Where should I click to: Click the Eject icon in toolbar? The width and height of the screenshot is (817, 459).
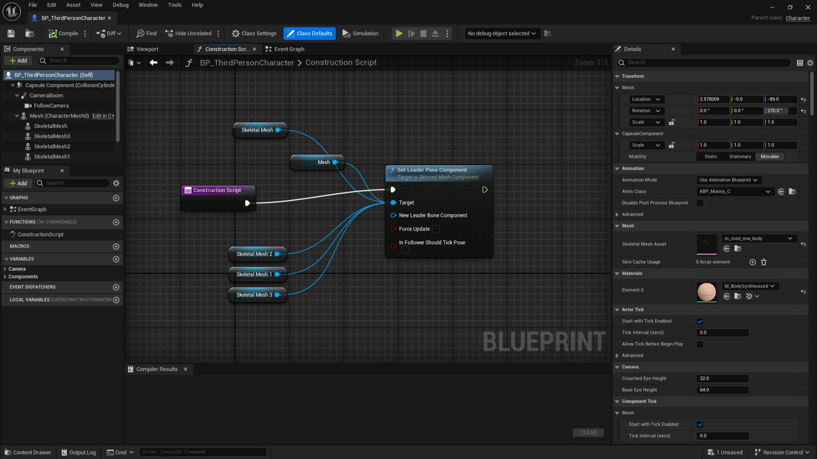point(435,34)
